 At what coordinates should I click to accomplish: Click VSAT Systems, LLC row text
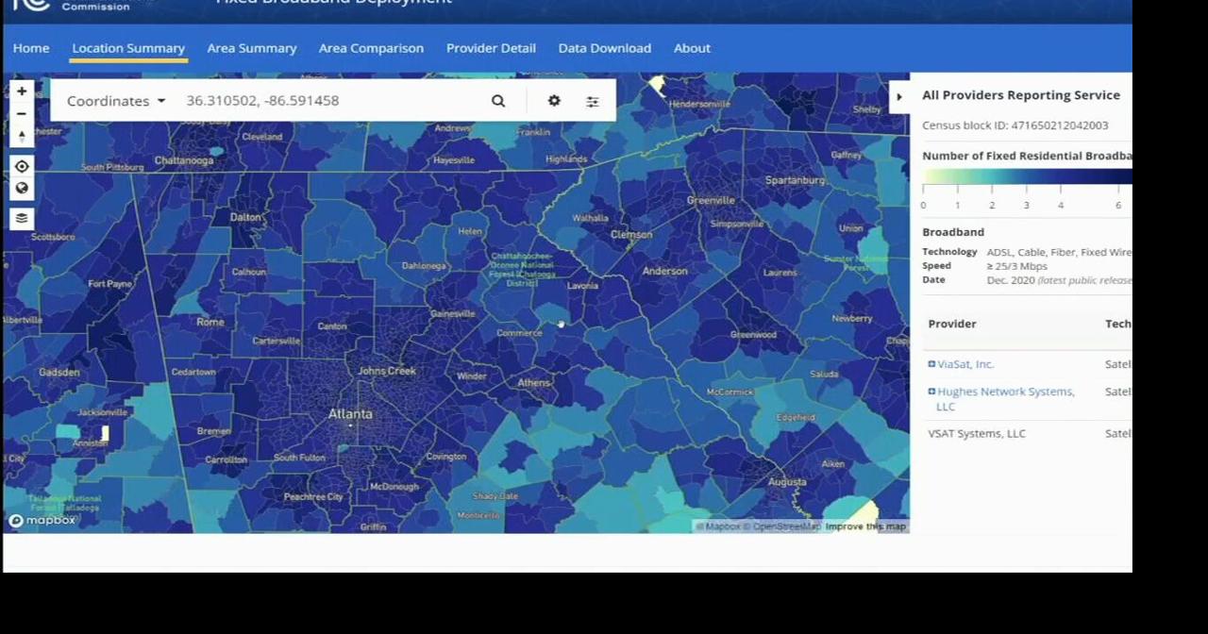point(977,434)
